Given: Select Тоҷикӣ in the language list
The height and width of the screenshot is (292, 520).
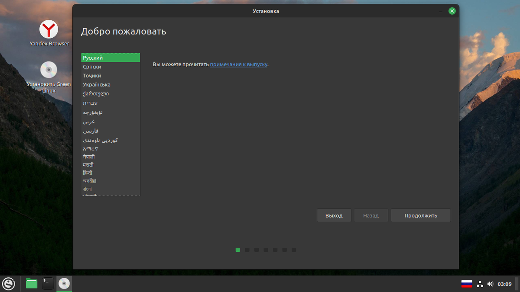Looking at the screenshot, I should (111, 76).
